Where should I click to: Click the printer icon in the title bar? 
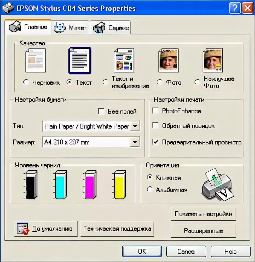tap(8, 8)
